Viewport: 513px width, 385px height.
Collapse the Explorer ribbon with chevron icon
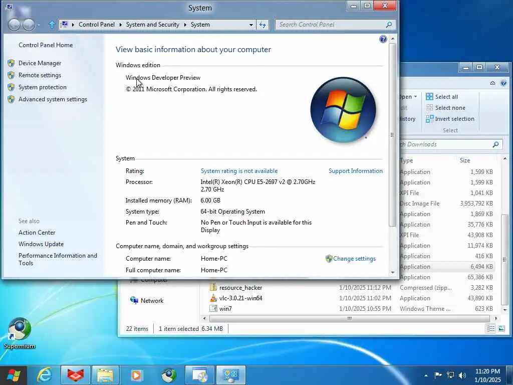click(492, 83)
